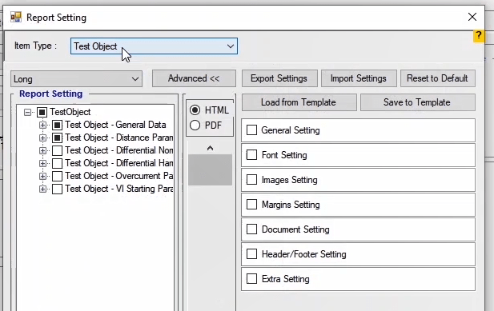494x311 pixels.
Task: Click the 'General Setting' label text
Action: pyautogui.click(x=291, y=130)
